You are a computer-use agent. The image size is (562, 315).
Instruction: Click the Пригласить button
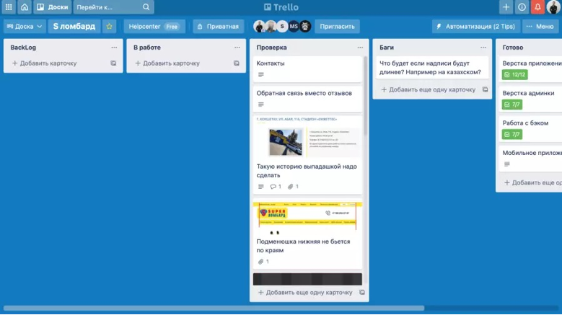[337, 27]
